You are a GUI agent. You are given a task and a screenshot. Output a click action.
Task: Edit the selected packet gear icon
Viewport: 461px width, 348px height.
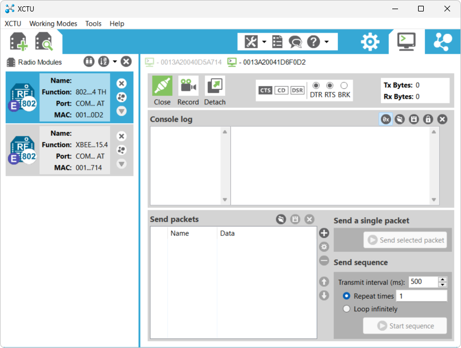(324, 247)
